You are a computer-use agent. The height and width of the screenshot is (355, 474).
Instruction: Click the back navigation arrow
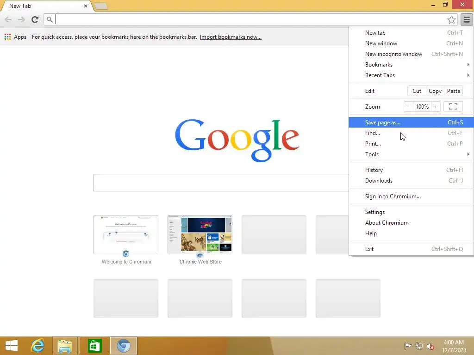click(x=8, y=19)
